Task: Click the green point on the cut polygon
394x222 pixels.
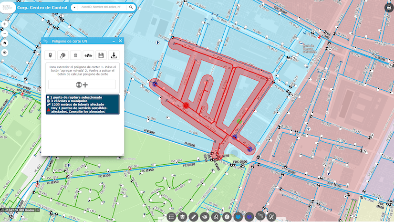Action: [239, 121]
